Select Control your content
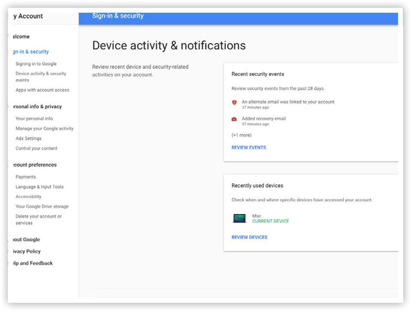The height and width of the screenshot is (313, 411). tap(36, 149)
